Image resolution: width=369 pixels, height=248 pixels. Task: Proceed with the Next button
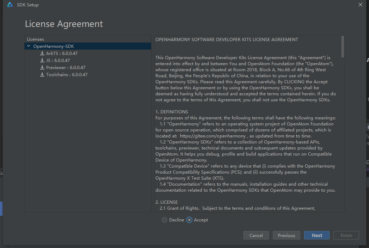tap(317, 235)
